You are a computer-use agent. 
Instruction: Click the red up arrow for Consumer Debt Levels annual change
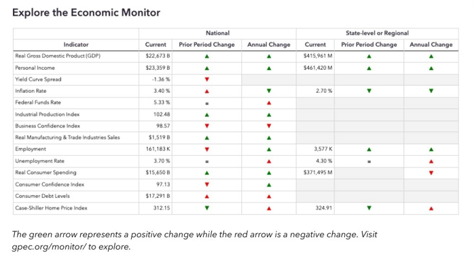(x=269, y=197)
